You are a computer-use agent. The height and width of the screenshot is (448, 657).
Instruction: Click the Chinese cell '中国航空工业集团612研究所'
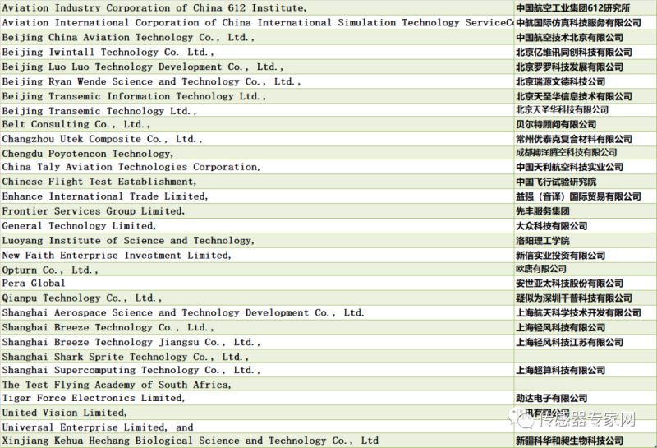[584, 7]
